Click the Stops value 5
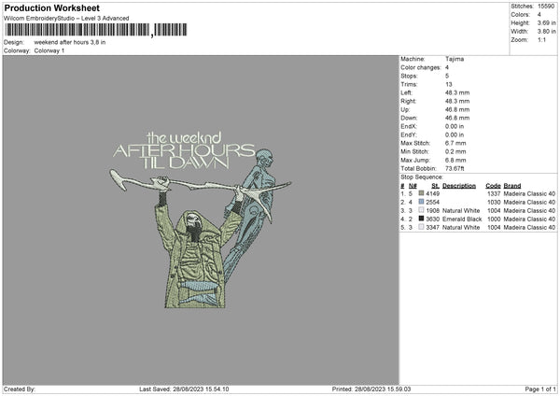Viewport: 560px width, 396px height. pyautogui.click(x=447, y=77)
